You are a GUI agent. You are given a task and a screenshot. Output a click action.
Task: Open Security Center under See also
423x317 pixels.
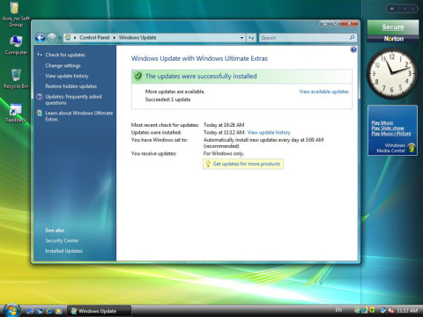coord(62,240)
